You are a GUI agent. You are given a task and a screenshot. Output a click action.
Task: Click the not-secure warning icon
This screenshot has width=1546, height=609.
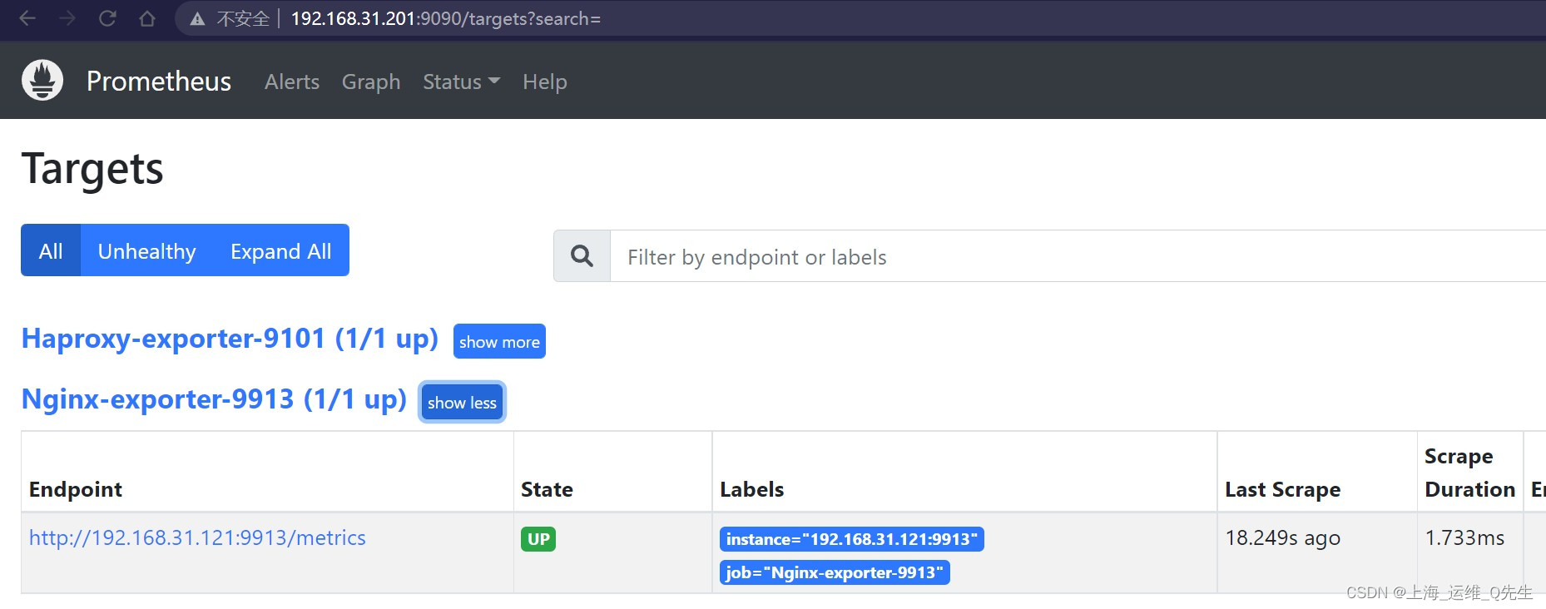pos(197,19)
